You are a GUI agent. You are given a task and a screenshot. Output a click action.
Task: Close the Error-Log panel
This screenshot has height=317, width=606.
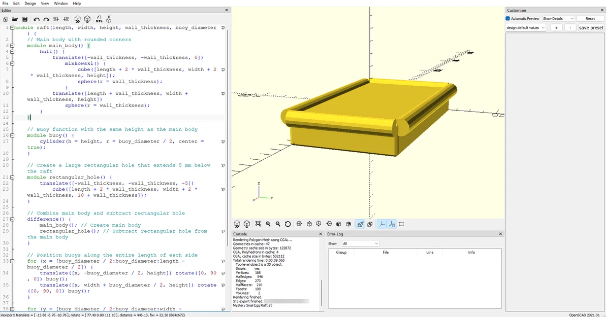click(x=500, y=234)
